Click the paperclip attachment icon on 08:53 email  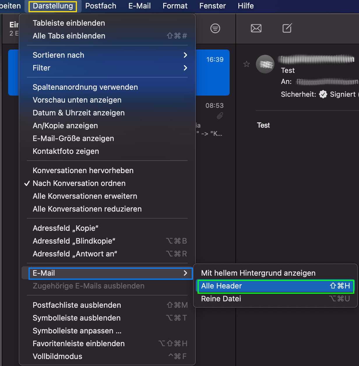click(220, 116)
